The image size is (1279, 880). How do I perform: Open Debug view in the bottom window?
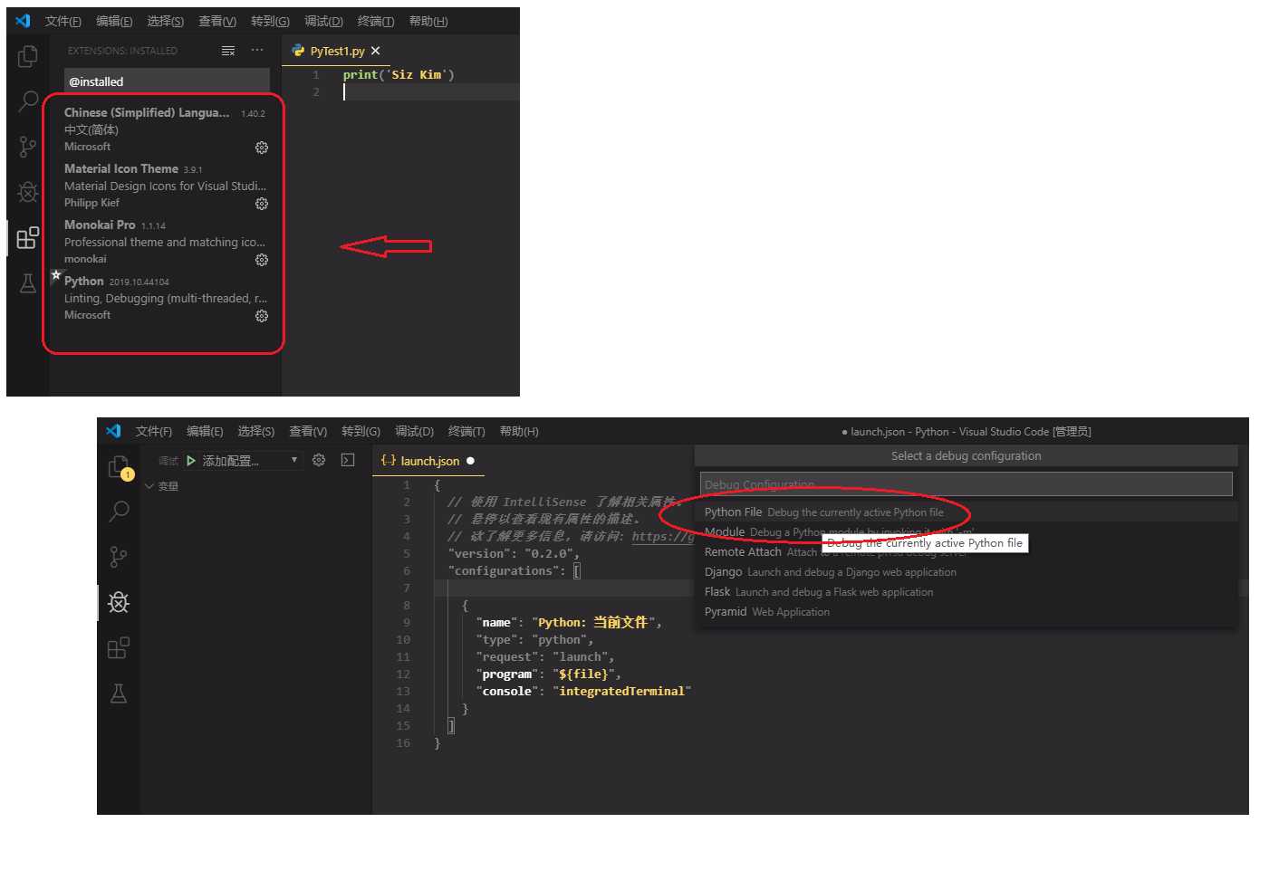(119, 602)
